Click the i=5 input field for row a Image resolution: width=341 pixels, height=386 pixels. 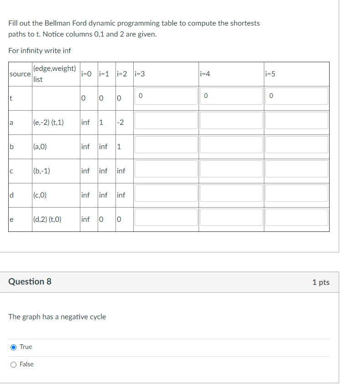(x=297, y=120)
